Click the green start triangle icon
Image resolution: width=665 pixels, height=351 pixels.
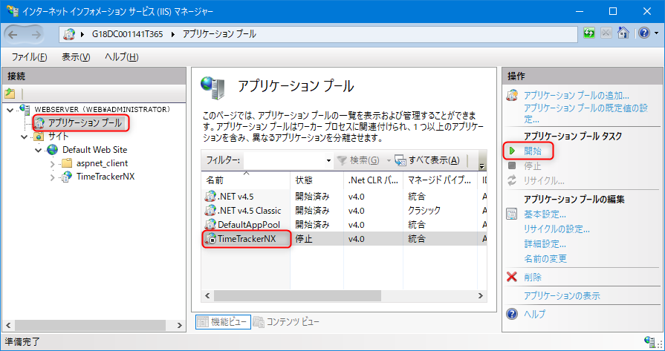coord(513,151)
